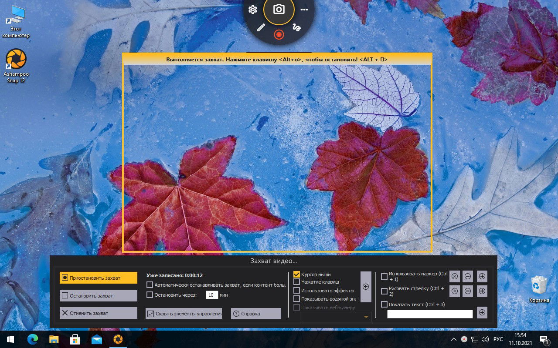Open the Mail app from the taskbar
The image size is (558, 348).
96,339
